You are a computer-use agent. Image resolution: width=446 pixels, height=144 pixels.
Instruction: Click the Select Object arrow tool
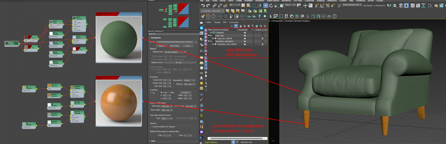(x=243, y=6)
